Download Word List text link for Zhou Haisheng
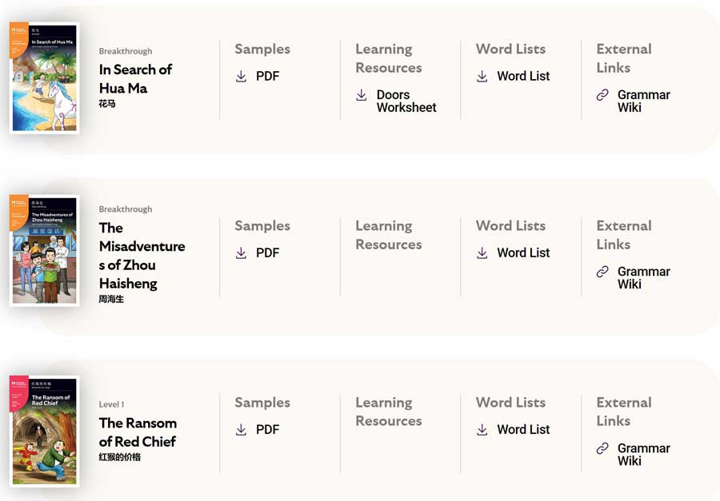The height and width of the screenshot is (501, 720). (x=523, y=252)
